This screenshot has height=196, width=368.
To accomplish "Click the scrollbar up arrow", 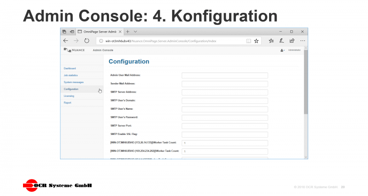I will [x=305, y=48].
